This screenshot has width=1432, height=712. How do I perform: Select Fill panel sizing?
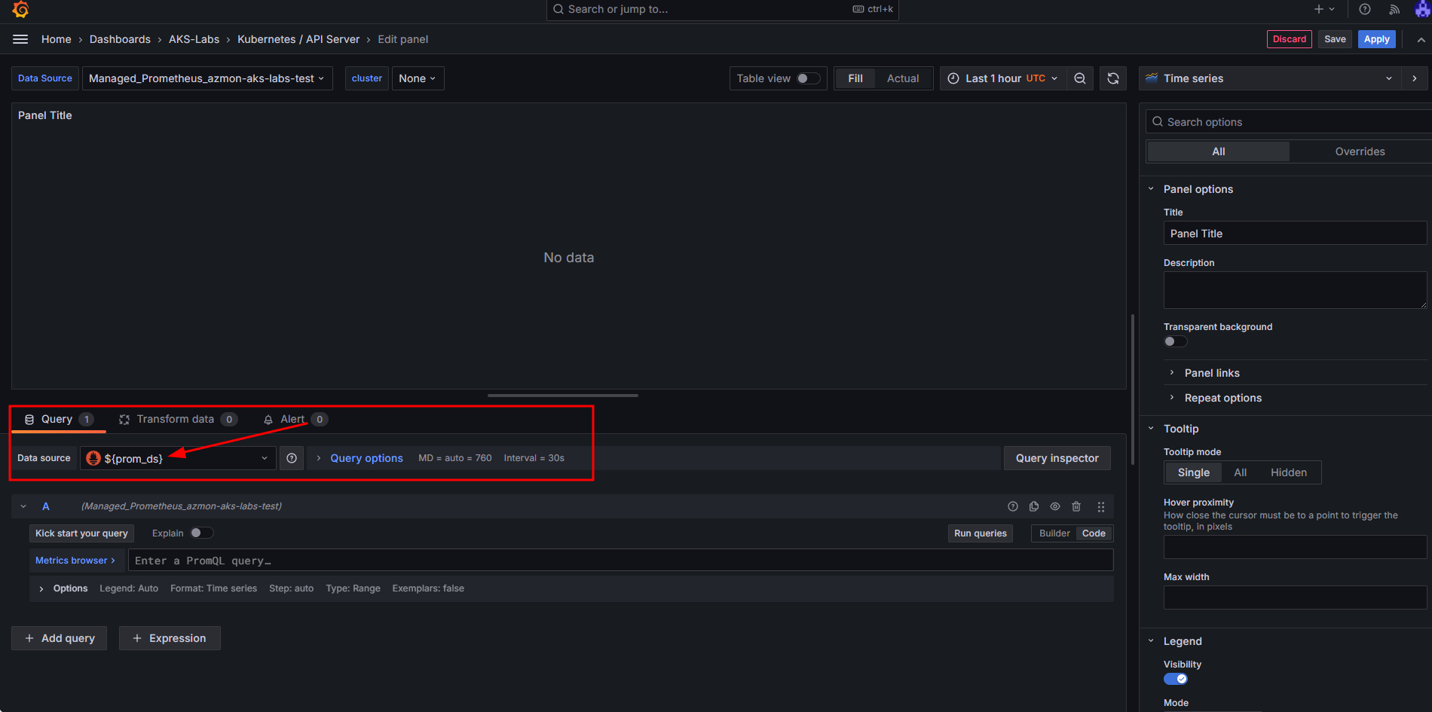(x=855, y=78)
